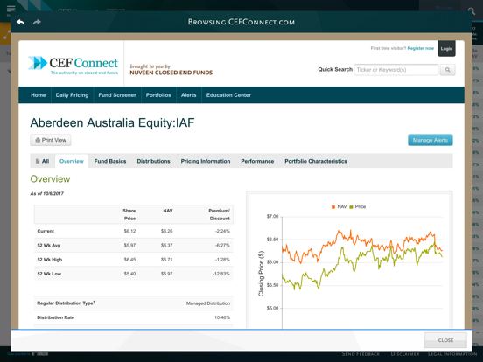Click the 52 Wk Avg NAV $6.37

[166, 246]
